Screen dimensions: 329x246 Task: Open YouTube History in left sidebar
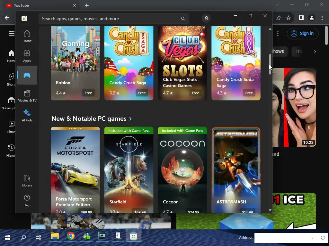click(x=11, y=151)
